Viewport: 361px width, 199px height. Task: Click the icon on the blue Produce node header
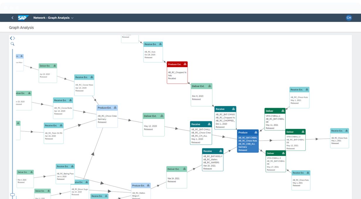pyautogui.click(x=256, y=133)
